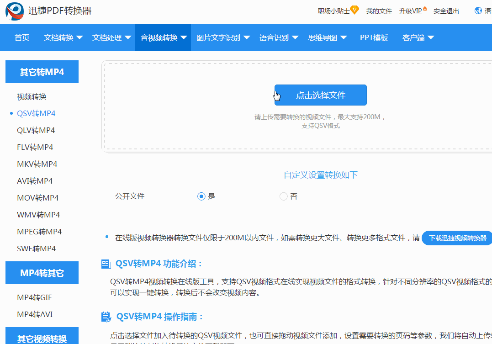Open the 思维导图 menu
Screen dimensions: 492x344
pos(323,37)
